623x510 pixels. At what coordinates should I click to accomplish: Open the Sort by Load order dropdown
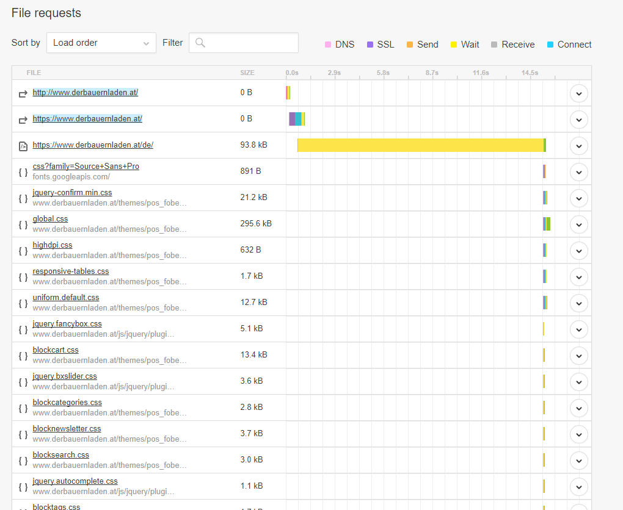101,43
